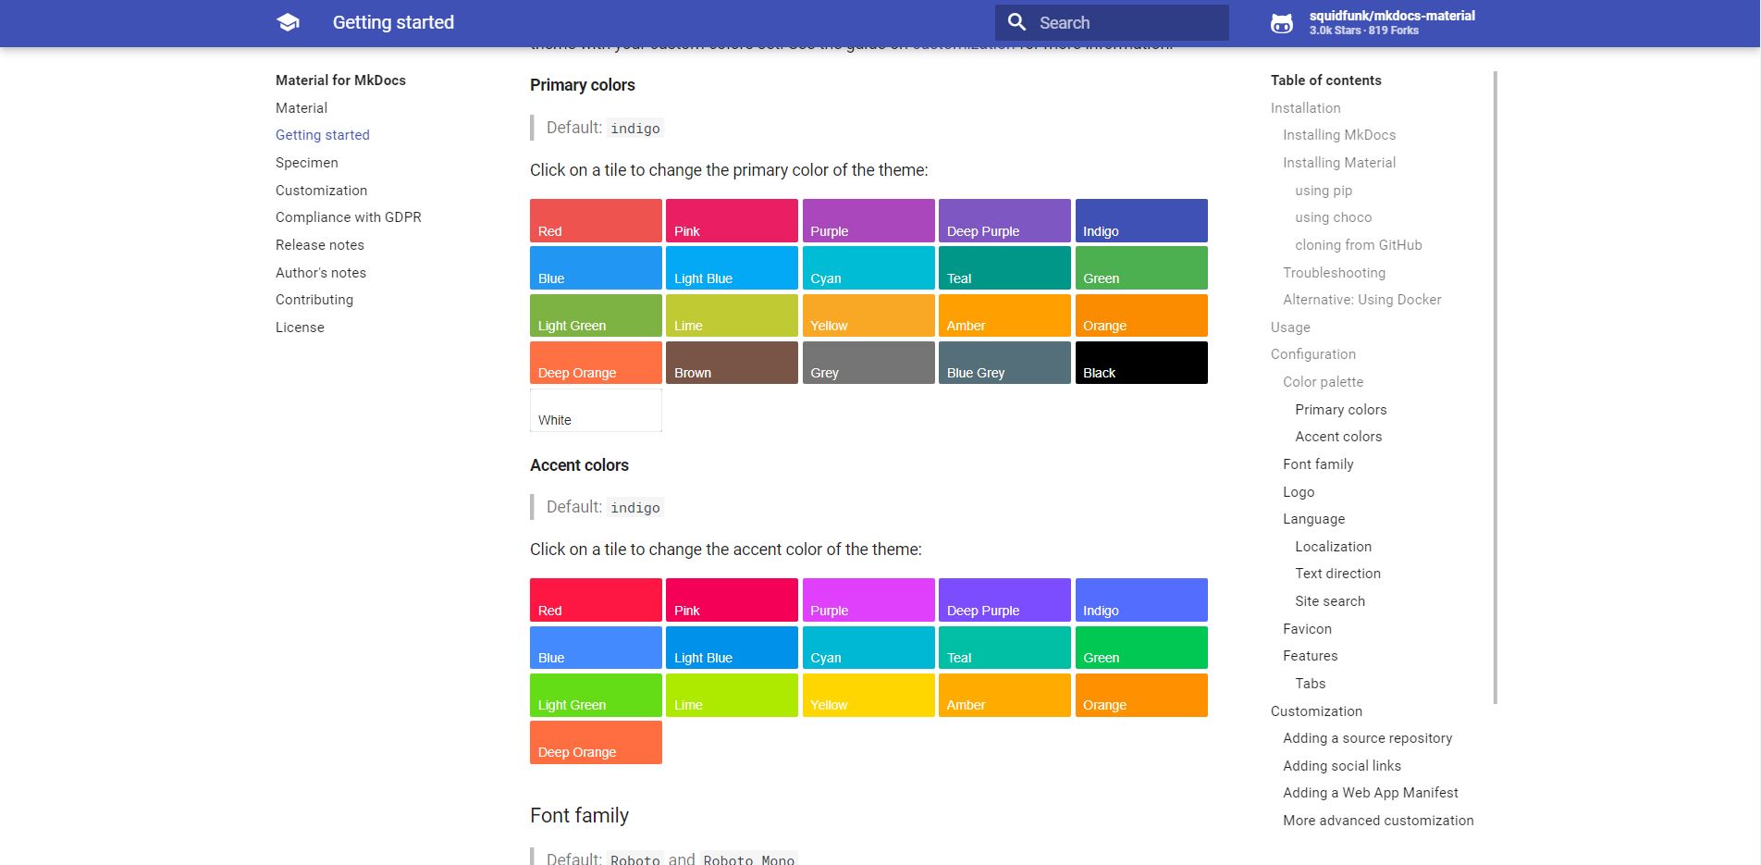
Task: Go to Release notes in sidebar
Action: (320, 245)
